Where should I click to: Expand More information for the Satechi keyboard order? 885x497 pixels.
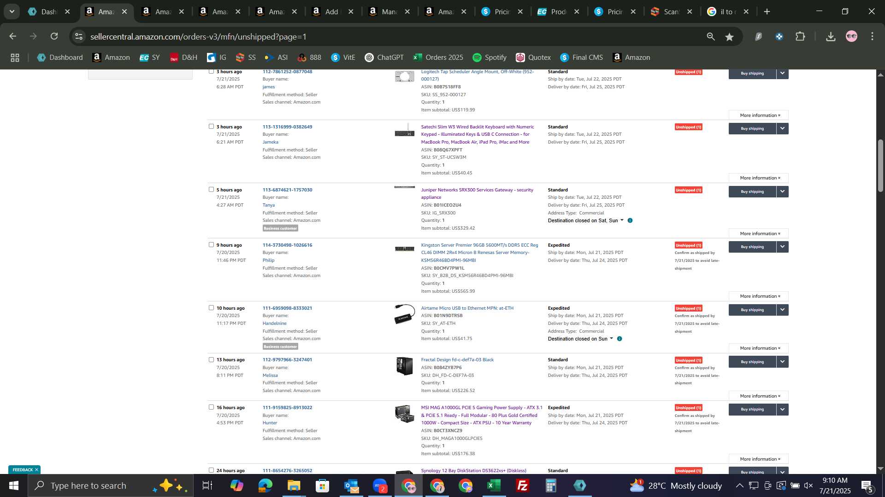pos(759,178)
